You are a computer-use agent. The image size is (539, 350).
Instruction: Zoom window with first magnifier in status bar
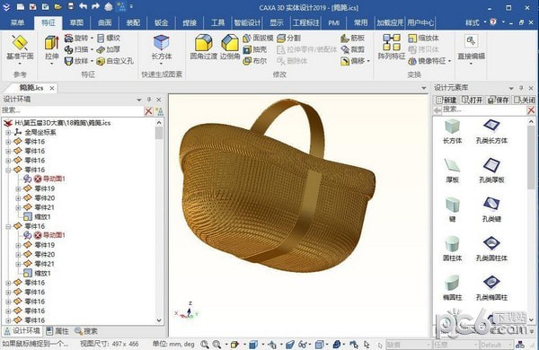click(205, 344)
